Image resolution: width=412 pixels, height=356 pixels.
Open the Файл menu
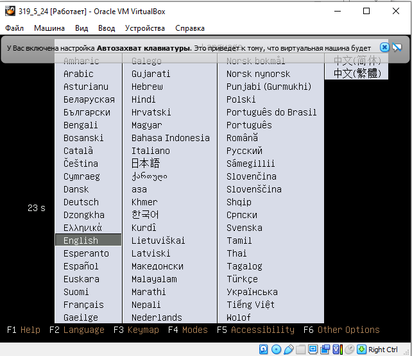(x=15, y=28)
